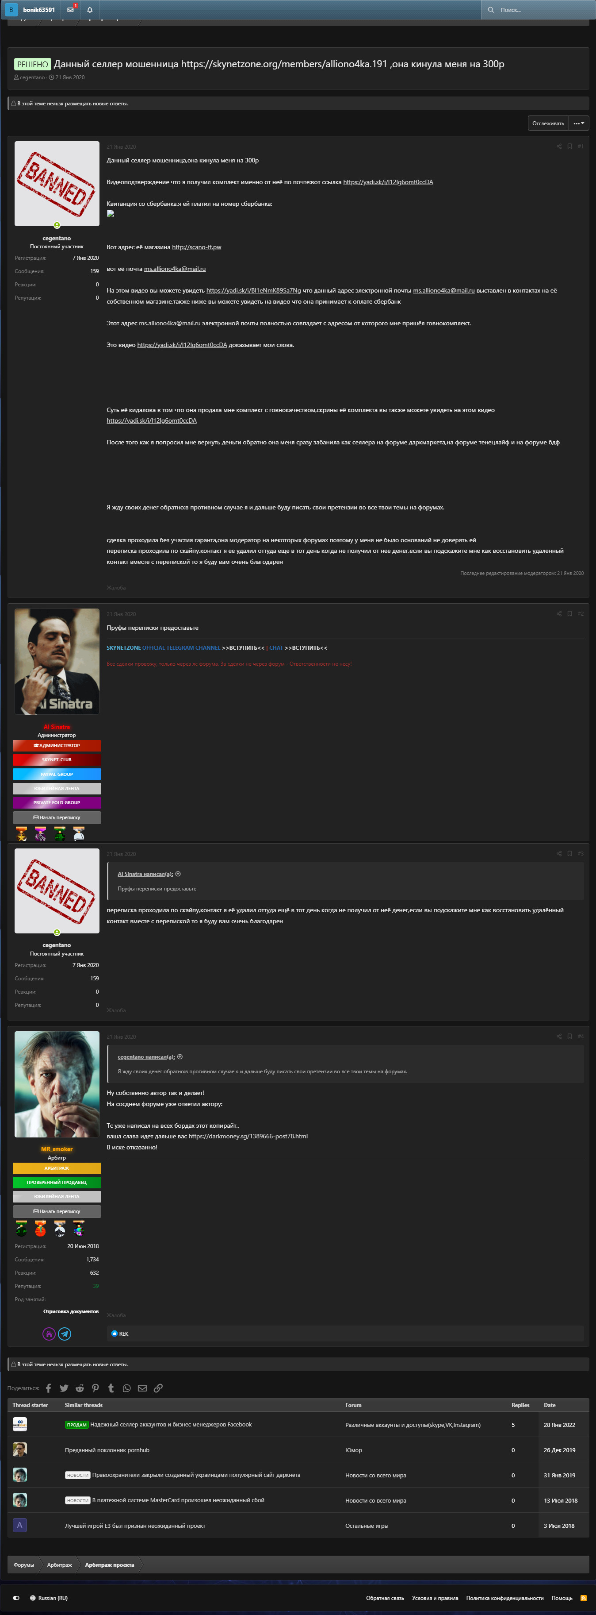Viewport: 596px width, 1615px height.
Task: Open the three-dot menu next to Отслеживать
Action: [578, 123]
